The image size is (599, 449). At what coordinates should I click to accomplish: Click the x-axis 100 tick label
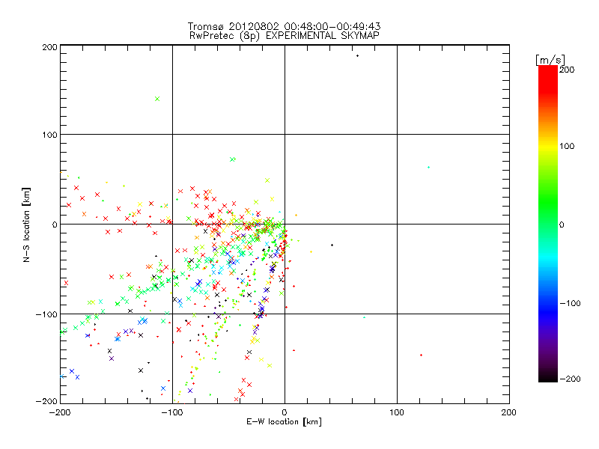click(x=396, y=412)
